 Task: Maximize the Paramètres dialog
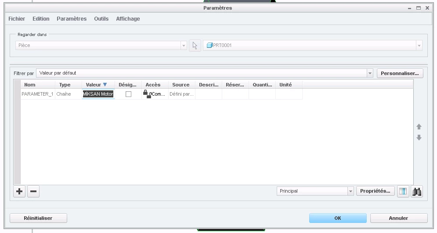[418, 8]
